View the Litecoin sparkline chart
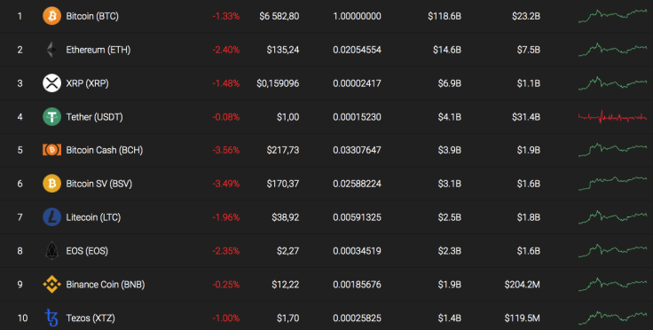Image resolution: width=653 pixels, height=330 pixels. tap(612, 216)
